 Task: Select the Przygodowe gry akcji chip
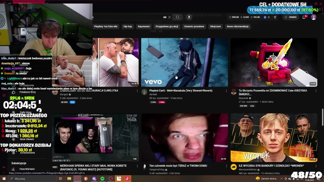coord(167,26)
